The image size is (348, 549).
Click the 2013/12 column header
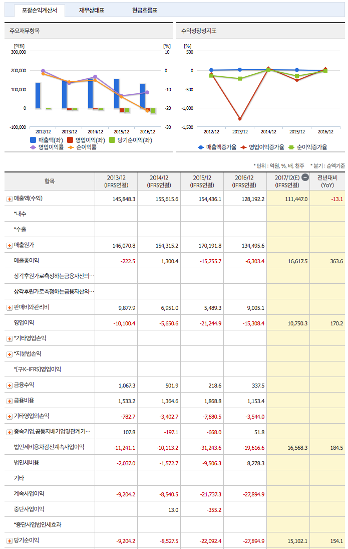(116, 181)
